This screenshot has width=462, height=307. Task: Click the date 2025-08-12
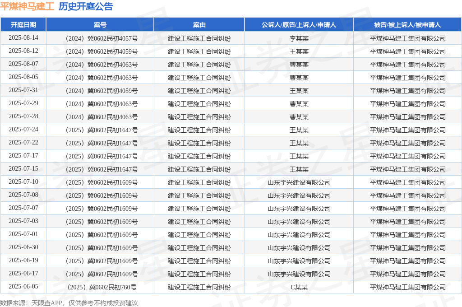(23, 51)
